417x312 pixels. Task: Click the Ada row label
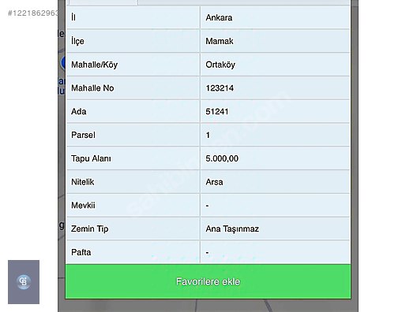(79, 111)
